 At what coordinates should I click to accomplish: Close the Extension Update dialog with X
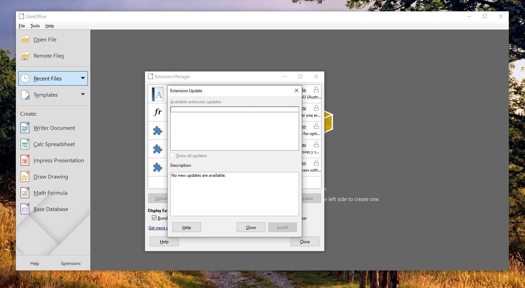pos(296,90)
